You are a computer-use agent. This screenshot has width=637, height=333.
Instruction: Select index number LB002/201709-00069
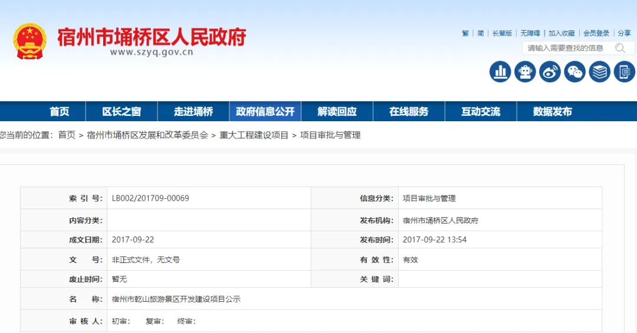coord(150,198)
